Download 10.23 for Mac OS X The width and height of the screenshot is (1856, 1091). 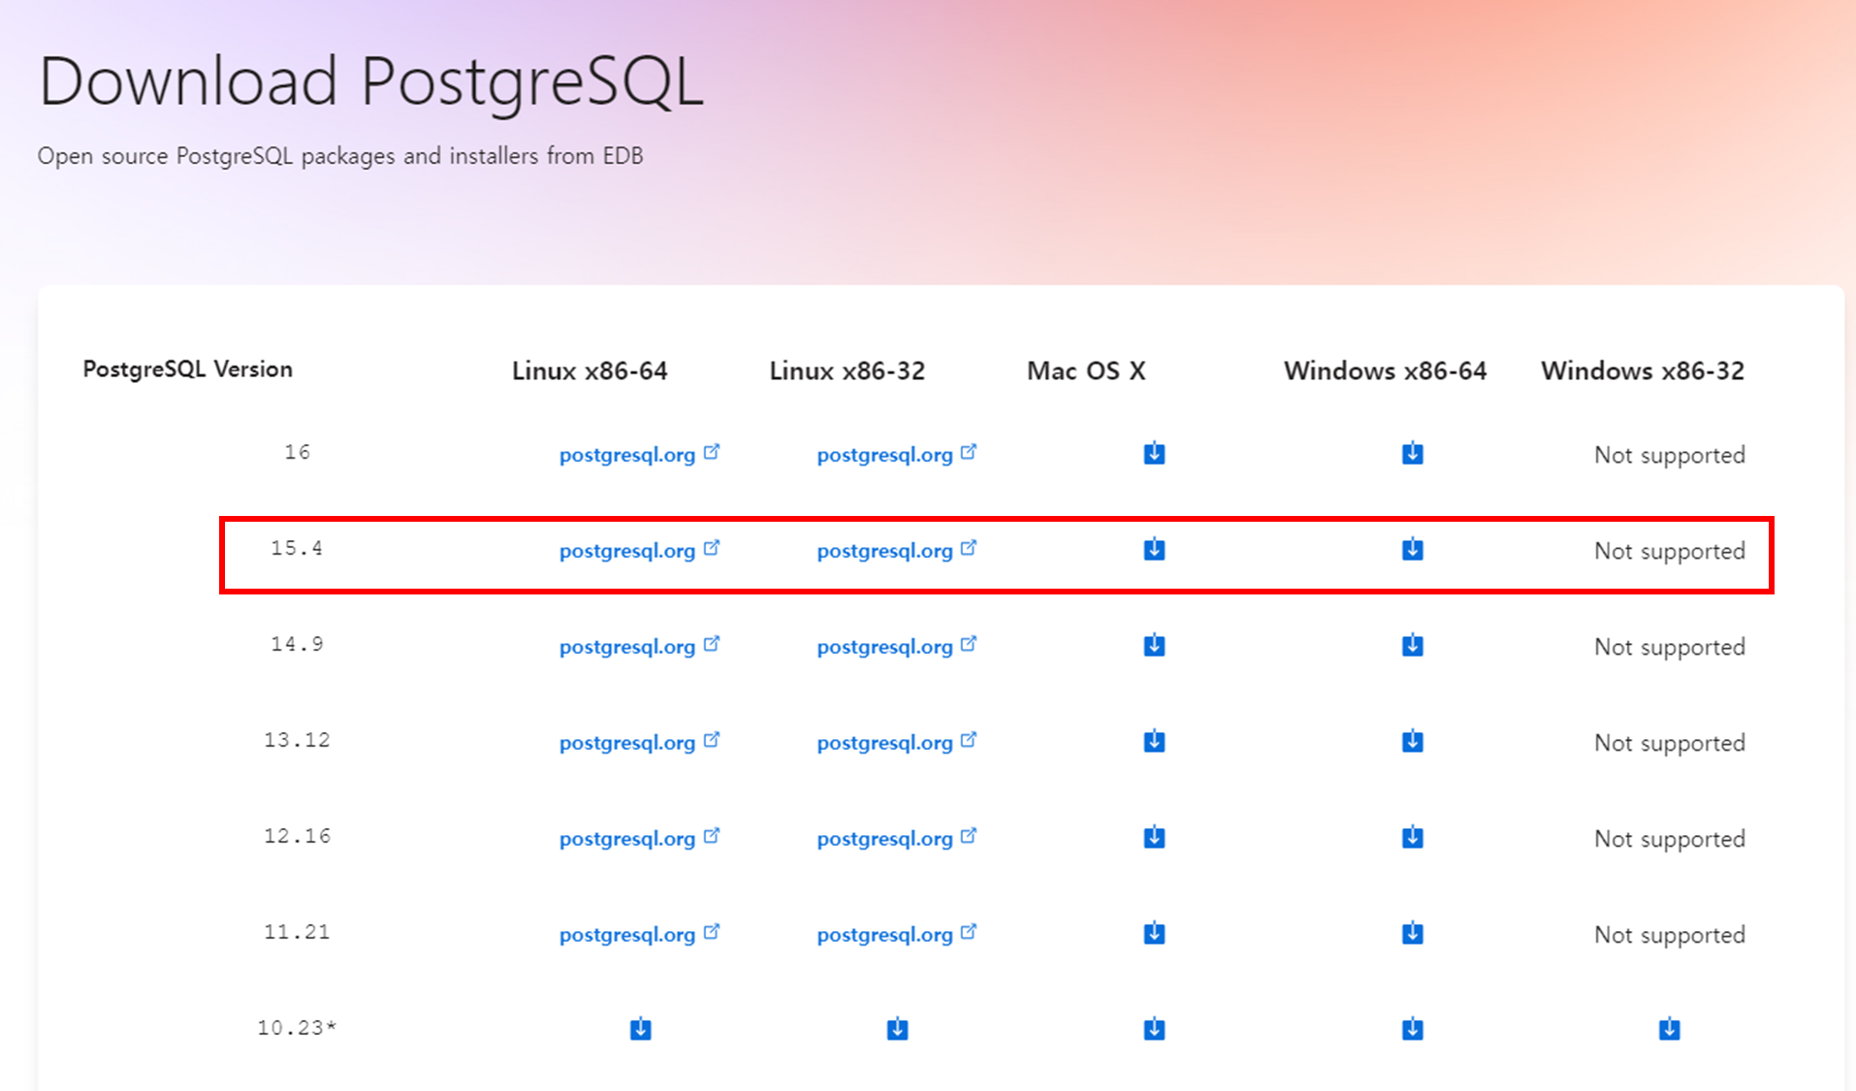[1154, 1029]
